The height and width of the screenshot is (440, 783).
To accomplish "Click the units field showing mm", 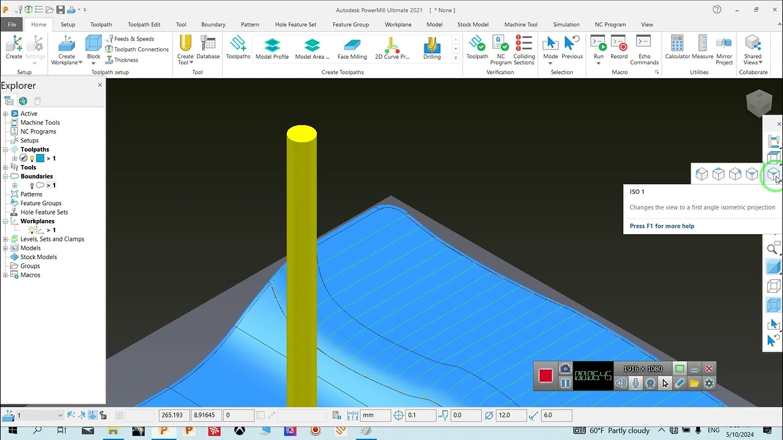I will 376,415.
